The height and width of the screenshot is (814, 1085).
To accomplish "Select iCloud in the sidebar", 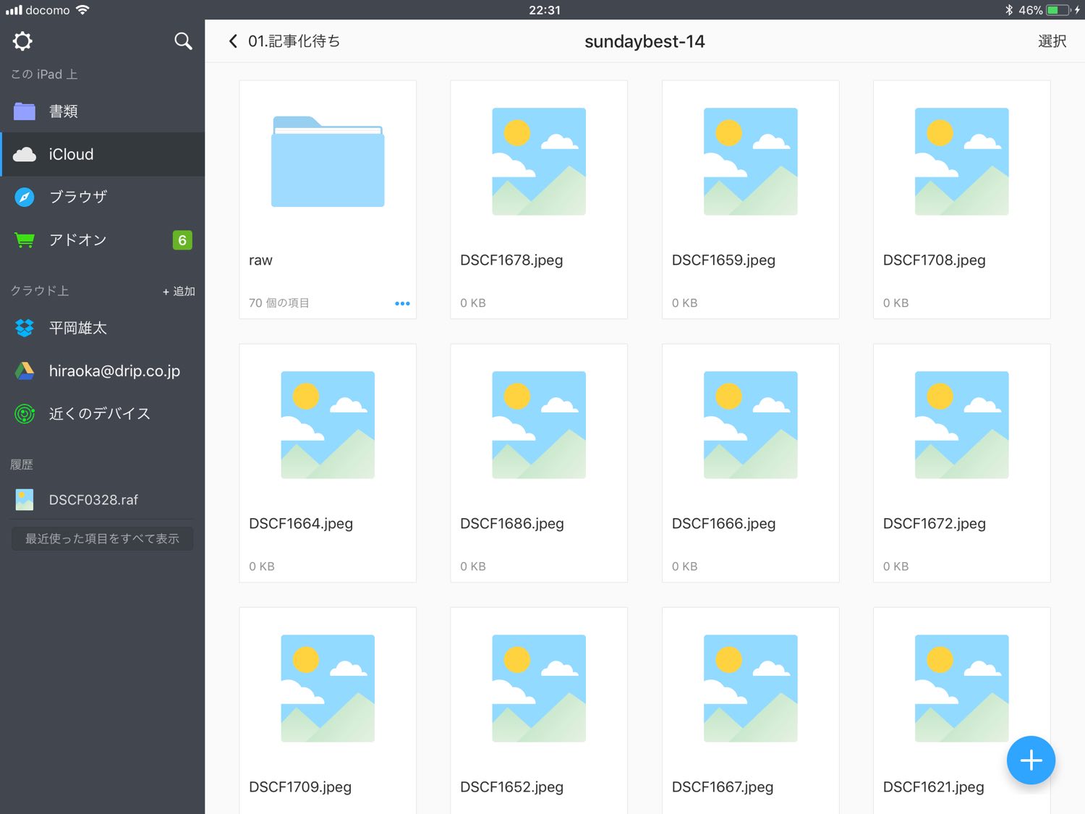I will point(71,154).
